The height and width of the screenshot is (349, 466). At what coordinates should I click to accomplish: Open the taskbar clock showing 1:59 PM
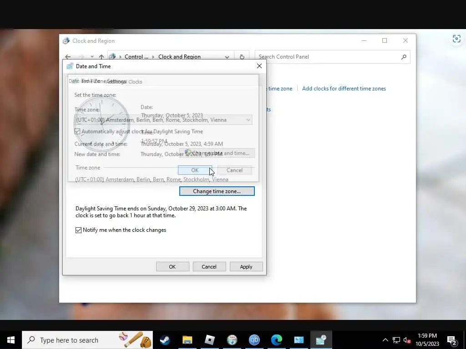coord(427,340)
